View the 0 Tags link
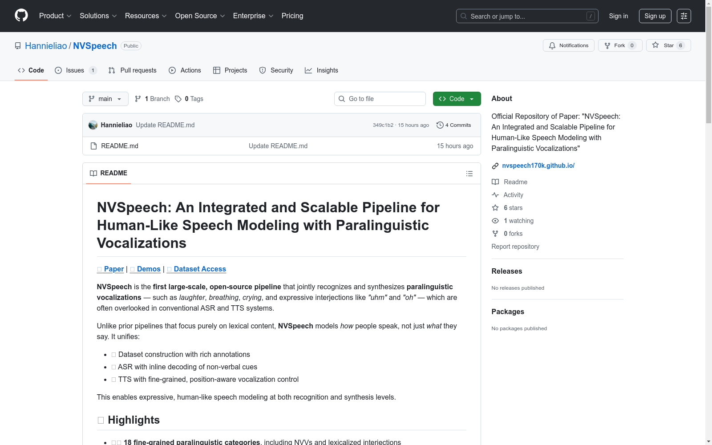 click(x=189, y=99)
